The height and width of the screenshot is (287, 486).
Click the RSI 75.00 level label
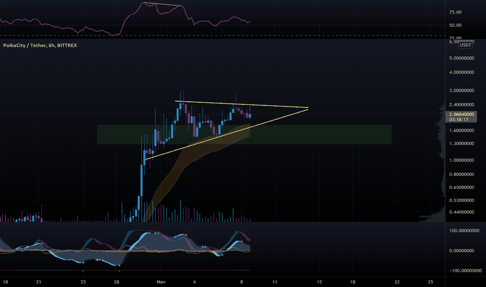455,13
